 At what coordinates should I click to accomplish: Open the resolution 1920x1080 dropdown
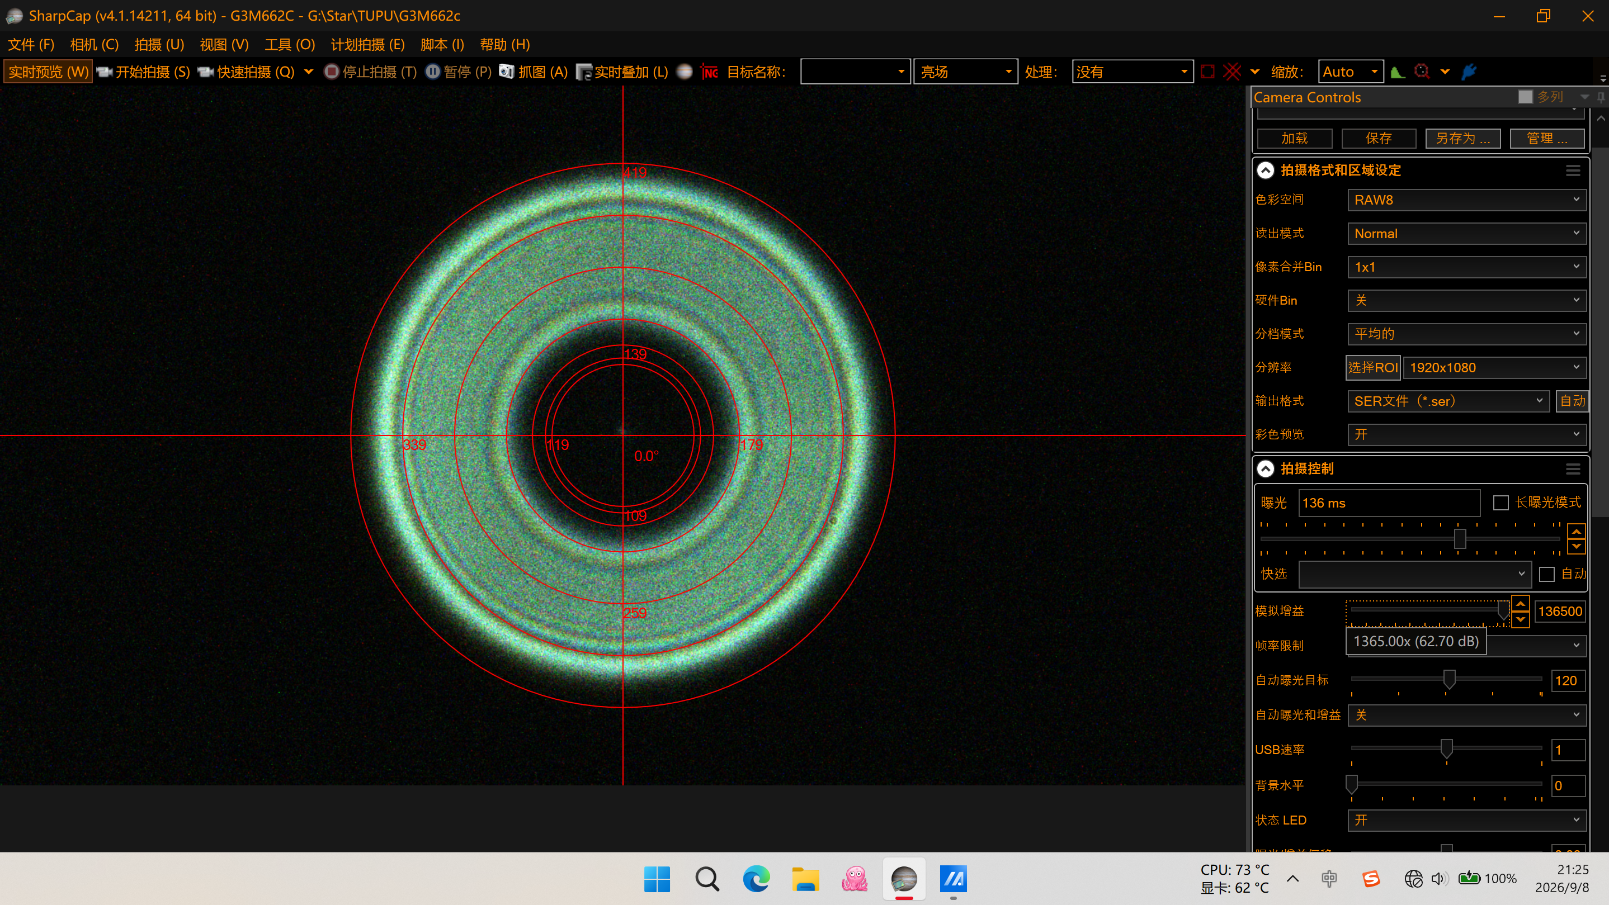tap(1495, 368)
